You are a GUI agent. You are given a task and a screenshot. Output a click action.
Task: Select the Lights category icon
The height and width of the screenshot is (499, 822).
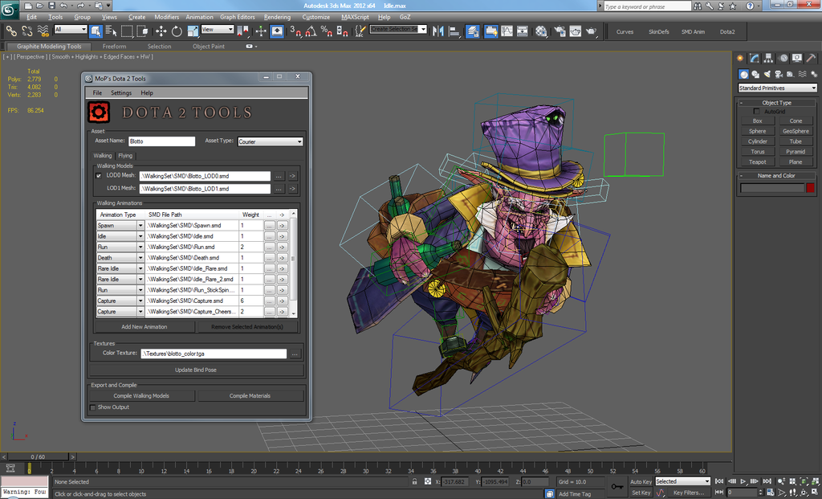pyautogui.click(x=767, y=74)
